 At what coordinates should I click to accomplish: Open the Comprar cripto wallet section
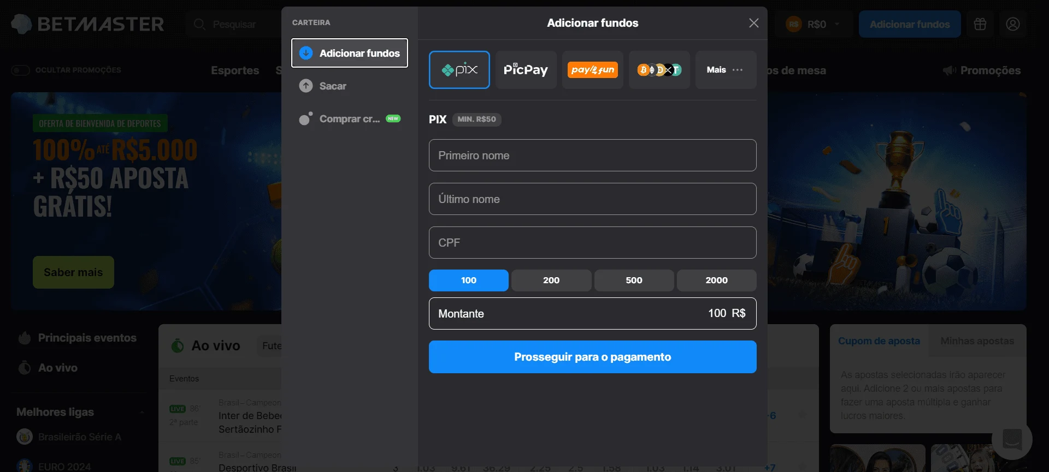point(350,118)
